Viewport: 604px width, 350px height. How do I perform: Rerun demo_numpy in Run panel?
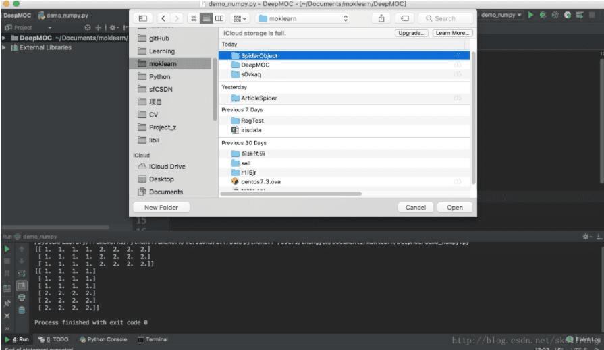click(7, 249)
